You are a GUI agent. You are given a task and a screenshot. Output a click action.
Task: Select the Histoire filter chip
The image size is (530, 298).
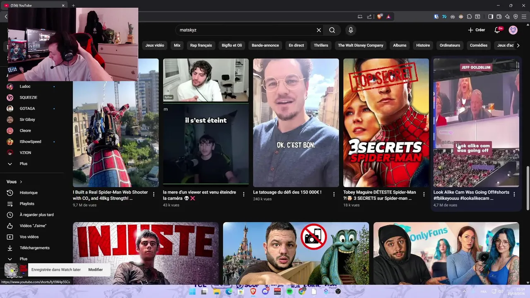(x=423, y=45)
